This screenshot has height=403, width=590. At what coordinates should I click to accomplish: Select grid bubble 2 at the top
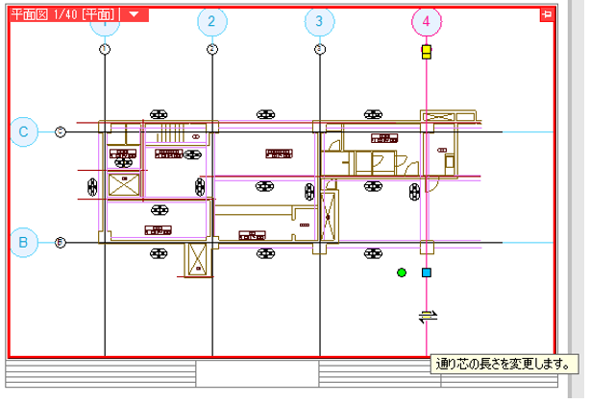click(x=212, y=21)
